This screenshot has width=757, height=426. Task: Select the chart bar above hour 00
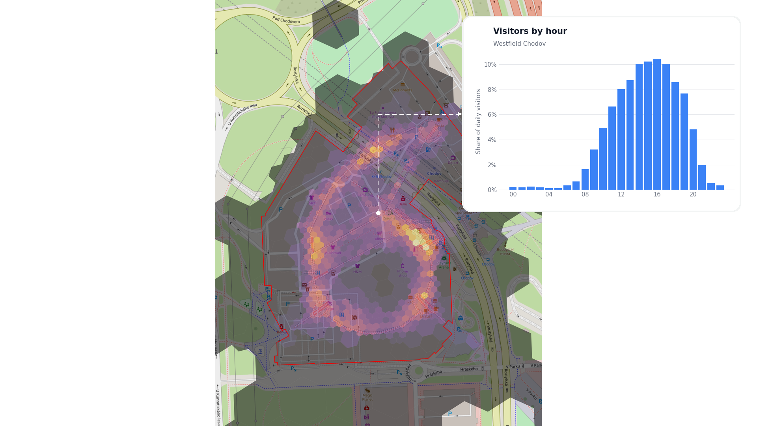click(x=513, y=189)
